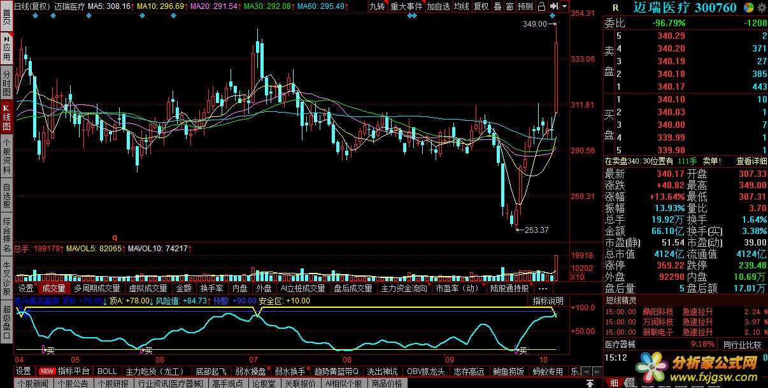Select the 成交量 volume tab
This screenshot has height=388, width=768.
coord(53,288)
